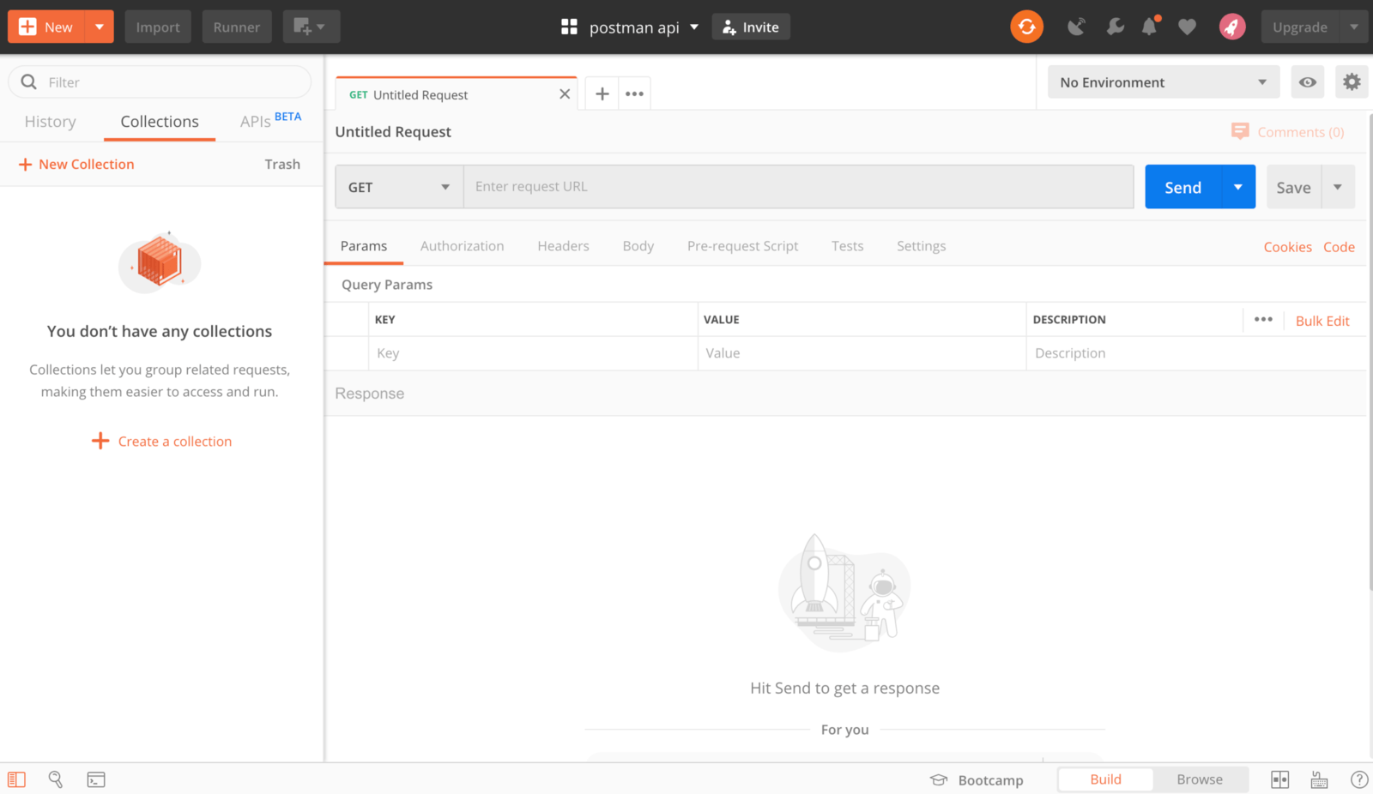The image size is (1373, 794).
Task: Switch to the History tab
Action: 49,121
